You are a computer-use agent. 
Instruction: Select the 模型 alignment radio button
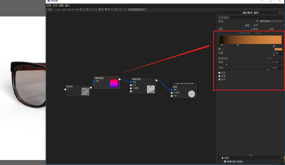pos(252,29)
